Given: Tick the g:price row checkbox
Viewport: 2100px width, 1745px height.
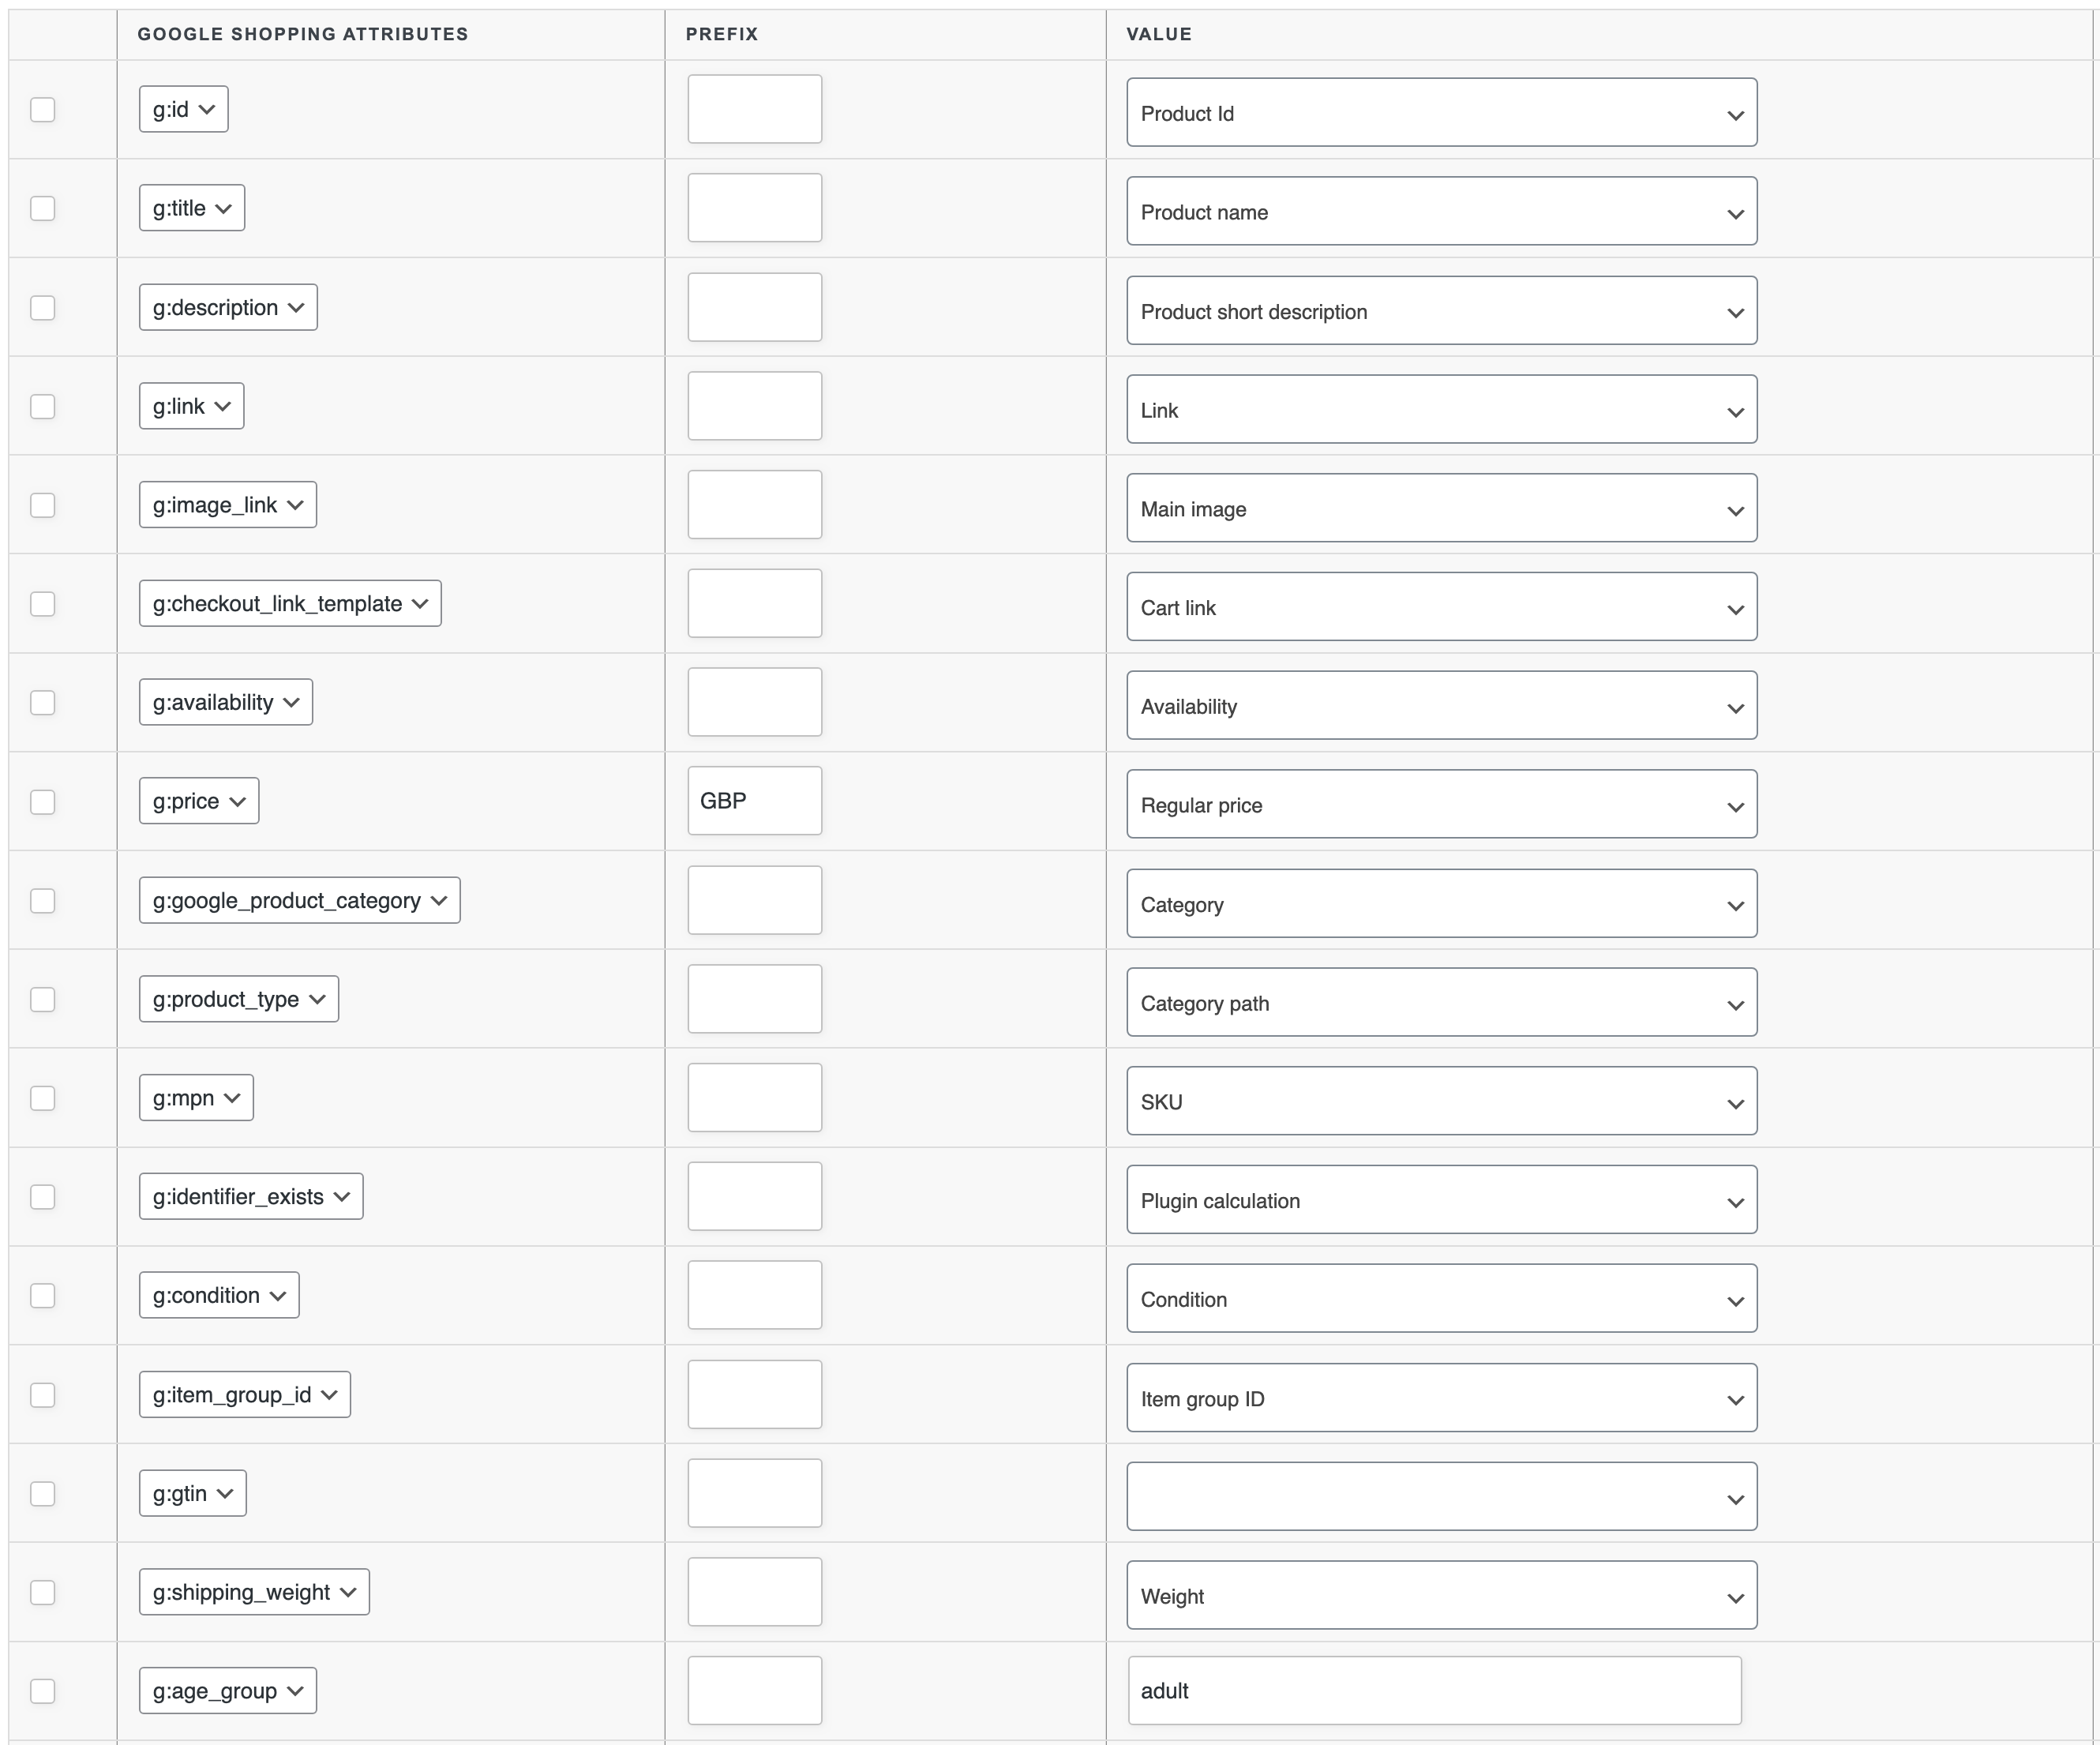Looking at the screenshot, I should pos(43,802).
